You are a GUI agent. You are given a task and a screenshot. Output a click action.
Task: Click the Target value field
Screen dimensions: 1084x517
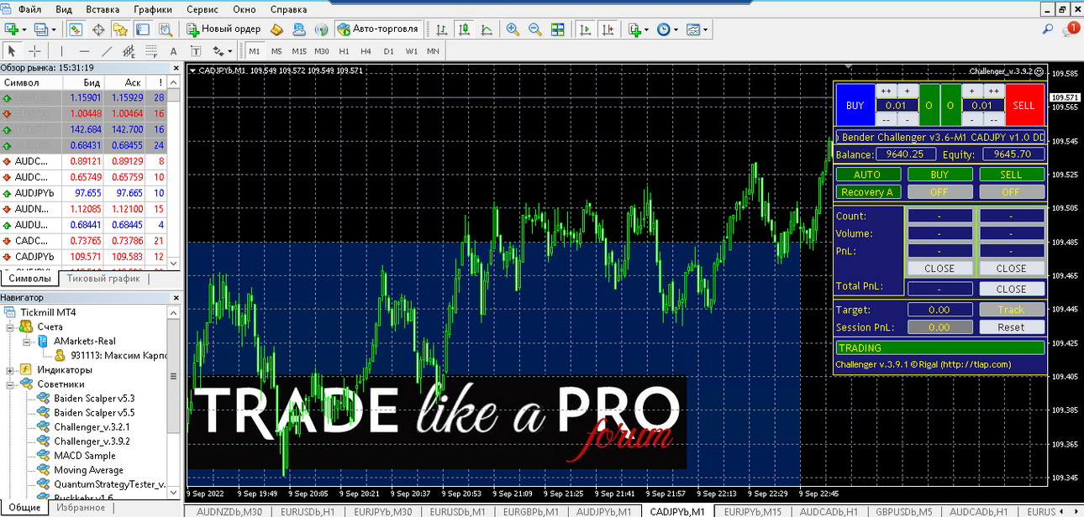939,310
